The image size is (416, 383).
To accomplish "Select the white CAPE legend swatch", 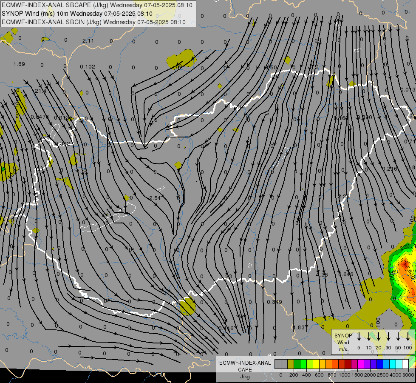I will point(406,364).
